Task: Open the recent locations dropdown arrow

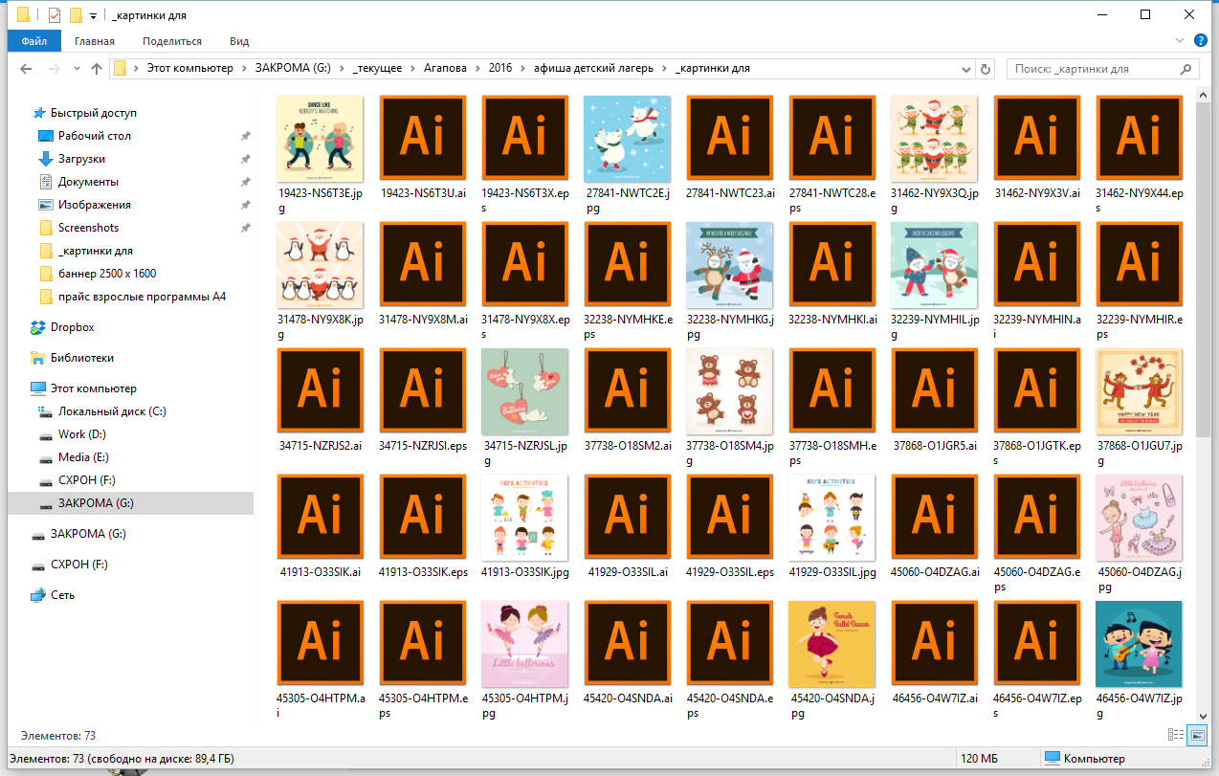Action: click(75, 69)
